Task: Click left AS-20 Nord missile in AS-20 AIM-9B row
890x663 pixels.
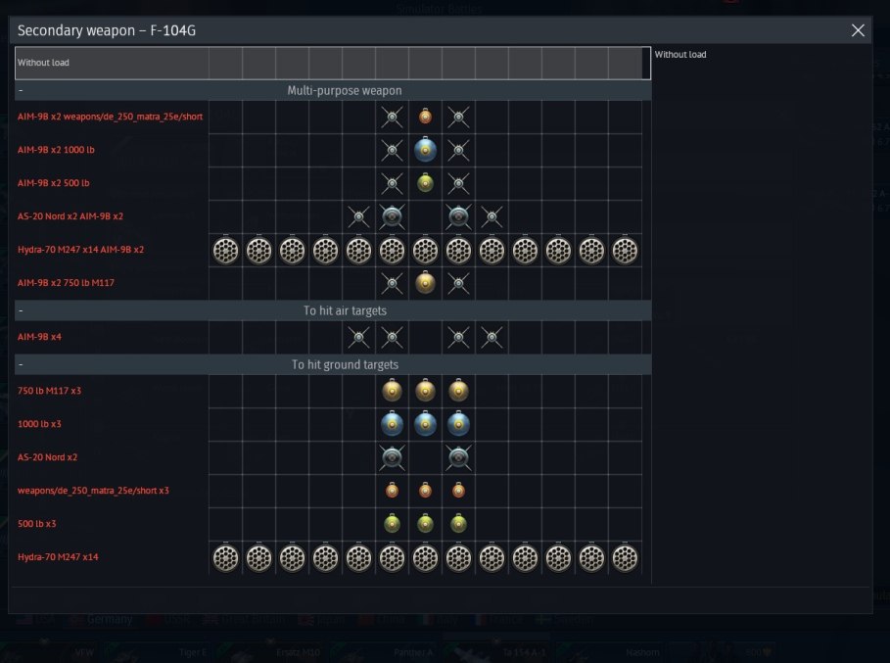Action: (x=393, y=216)
